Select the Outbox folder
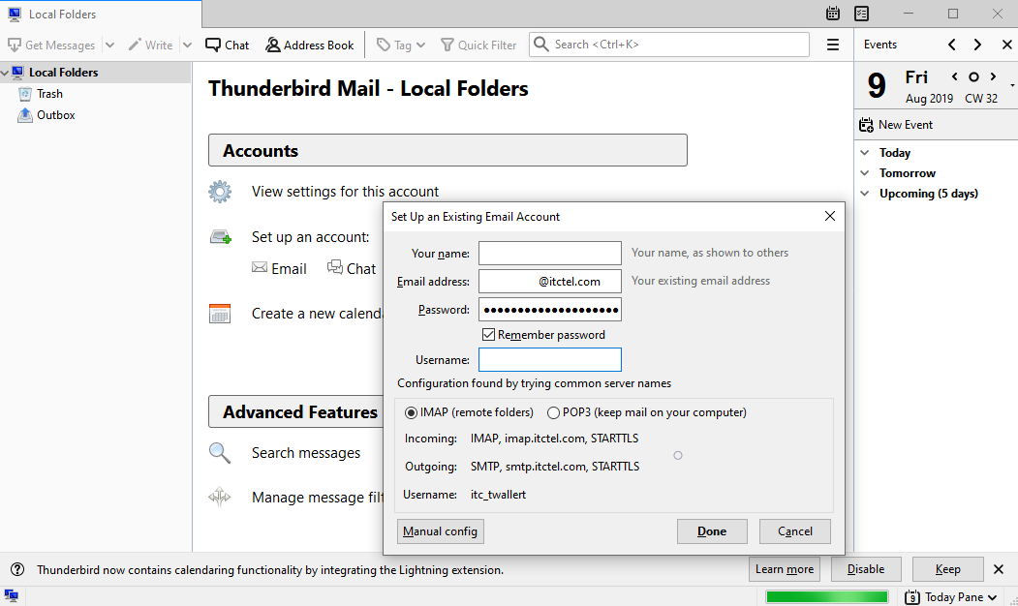The height and width of the screenshot is (606, 1018). coord(55,115)
